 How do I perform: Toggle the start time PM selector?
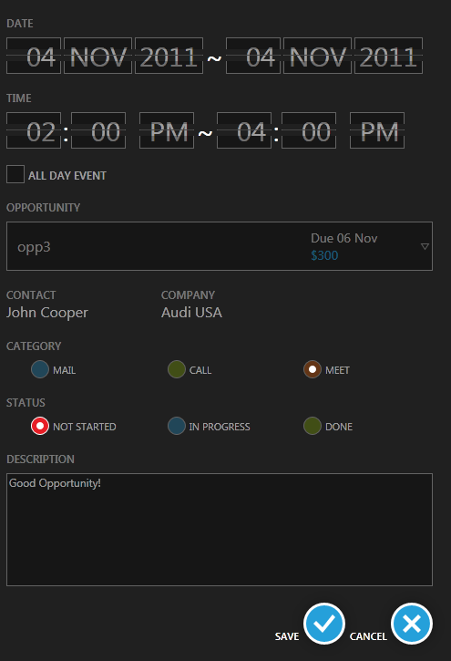point(167,130)
